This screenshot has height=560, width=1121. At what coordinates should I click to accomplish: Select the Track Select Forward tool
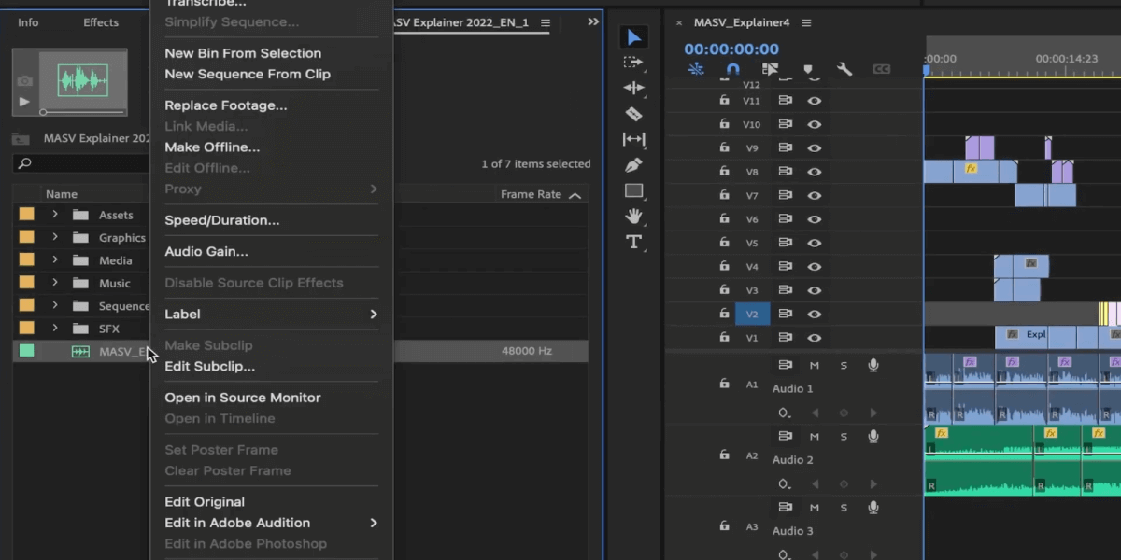[634, 63]
